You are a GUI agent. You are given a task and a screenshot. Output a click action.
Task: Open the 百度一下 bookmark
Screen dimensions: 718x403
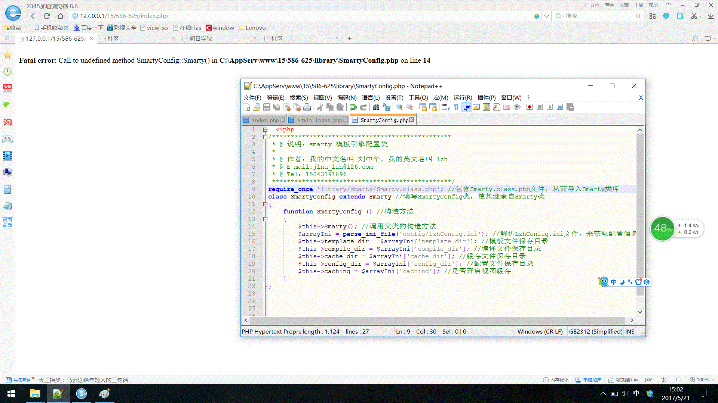89,28
